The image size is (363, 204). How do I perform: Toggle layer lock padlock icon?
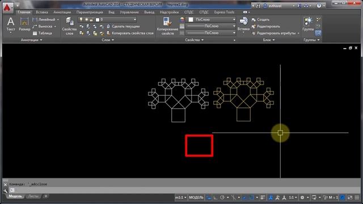click(91, 20)
